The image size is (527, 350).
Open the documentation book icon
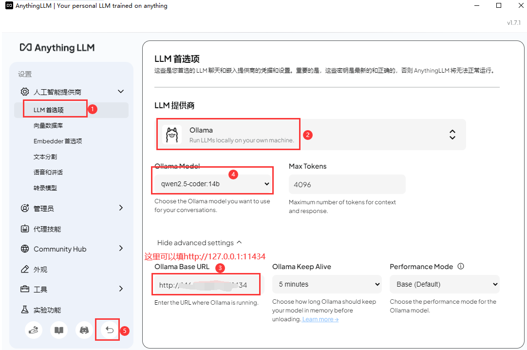point(59,330)
